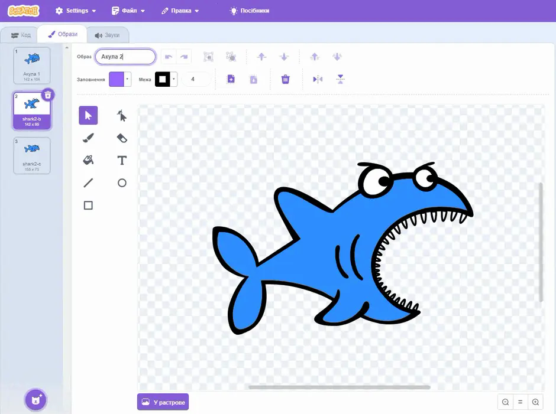This screenshot has height=414, width=556.
Task: Edit the outline width field
Action: [196, 79]
